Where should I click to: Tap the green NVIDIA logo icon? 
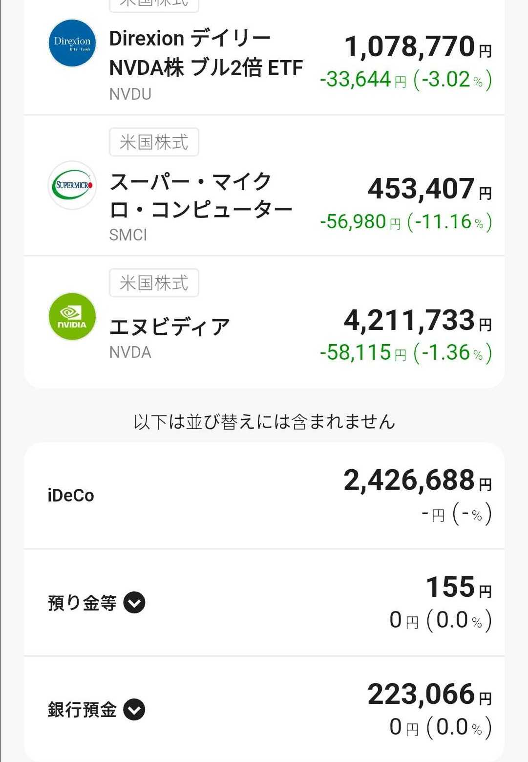point(72,317)
